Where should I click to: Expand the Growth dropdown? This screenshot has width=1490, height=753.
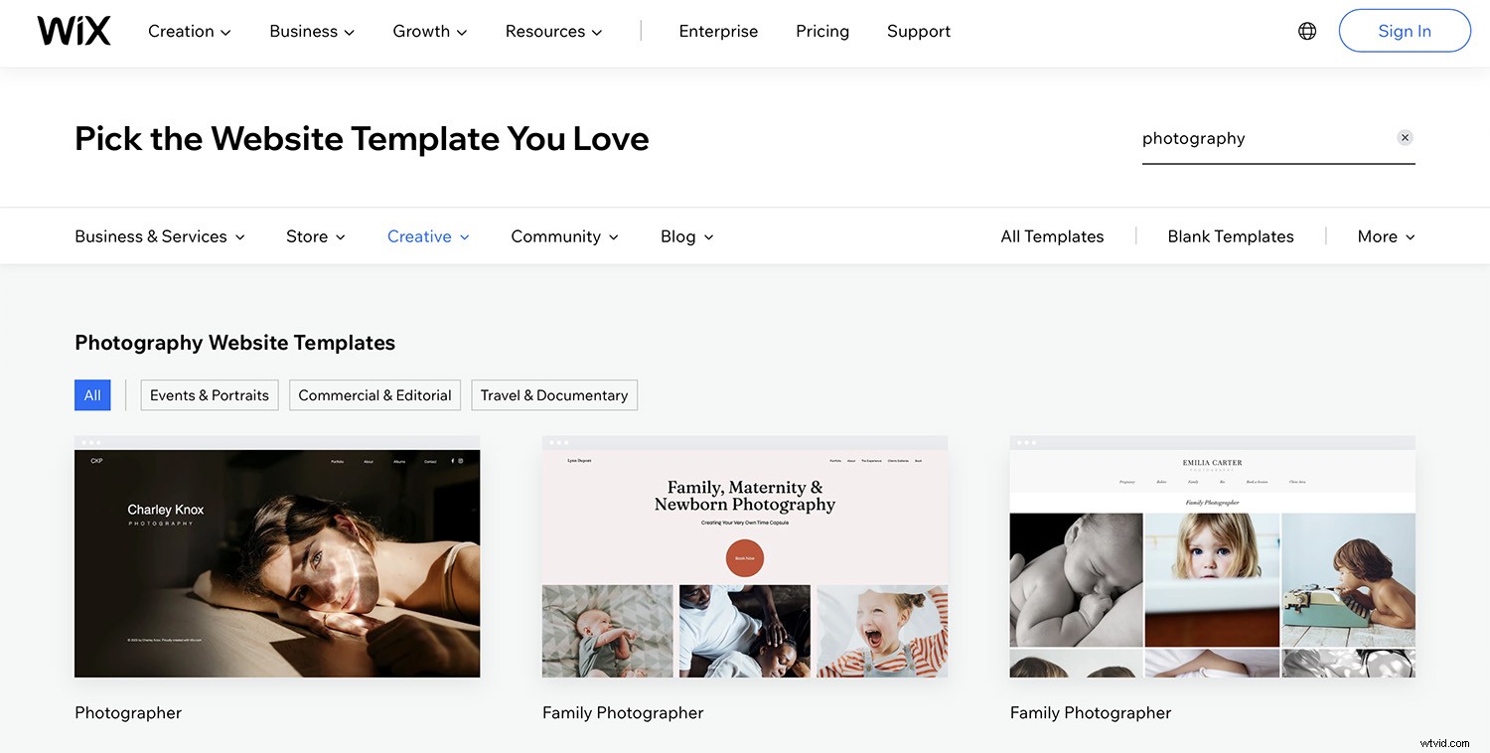click(x=428, y=31)
